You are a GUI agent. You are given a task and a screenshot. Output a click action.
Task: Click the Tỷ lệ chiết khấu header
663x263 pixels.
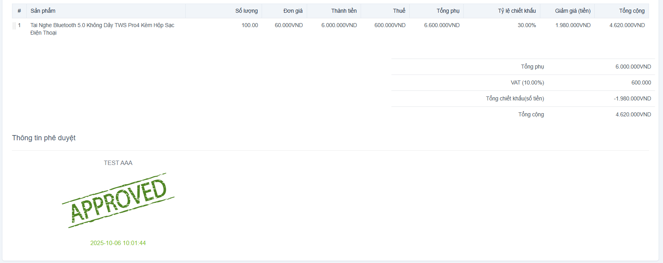(516, 11)
